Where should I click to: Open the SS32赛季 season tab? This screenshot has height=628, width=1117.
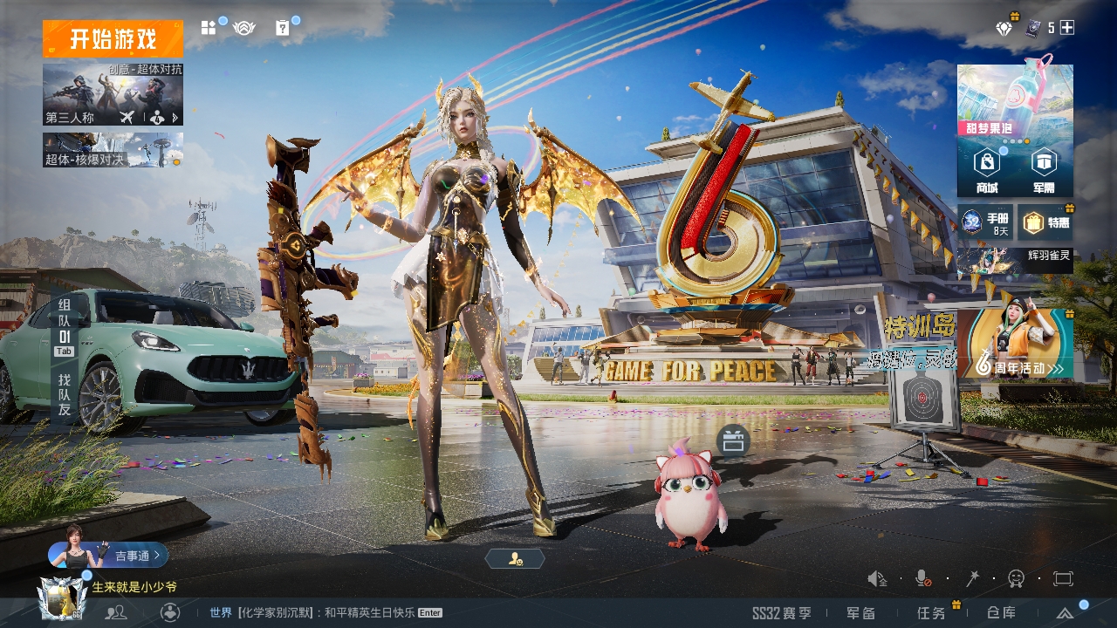coord(782,613)
